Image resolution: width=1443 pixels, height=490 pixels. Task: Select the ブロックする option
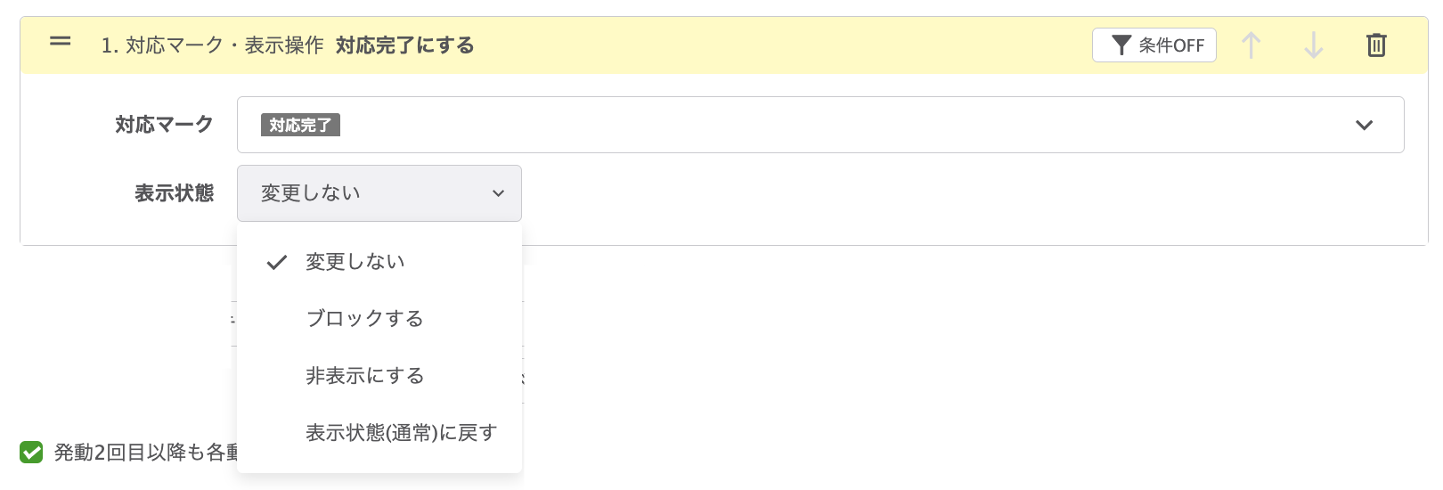364,319
